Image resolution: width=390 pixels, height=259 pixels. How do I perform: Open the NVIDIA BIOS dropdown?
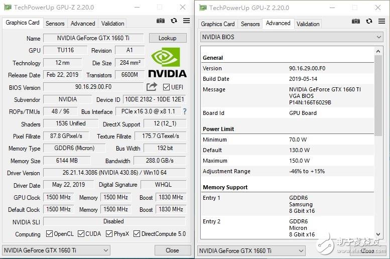point(291,37)
